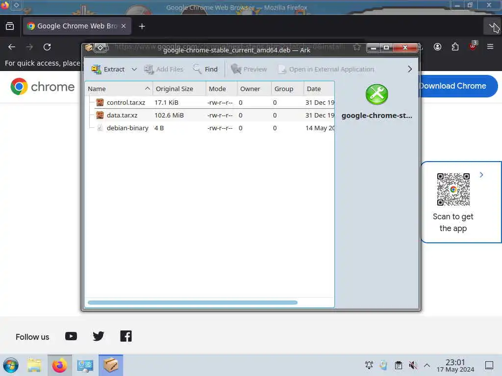Open system settings taskbar icon
The height and width of the screenshot is (376, 502).
pyautogui.click(x=85, y=365)
